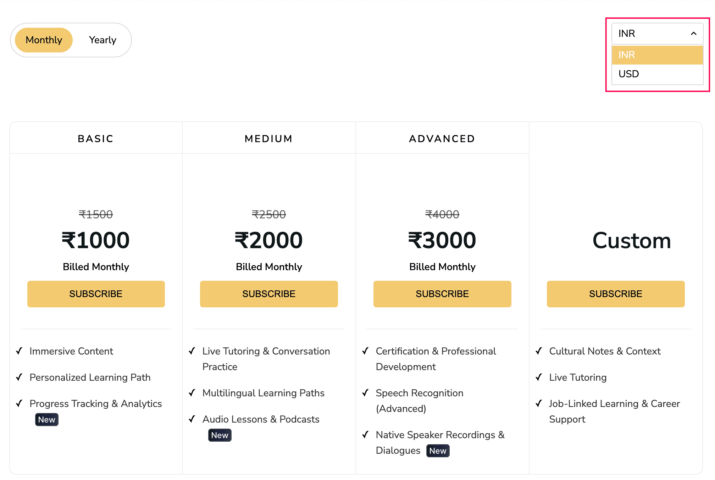
Task: Click the ₹1000 Basic plan price
Action: [96, 240]
